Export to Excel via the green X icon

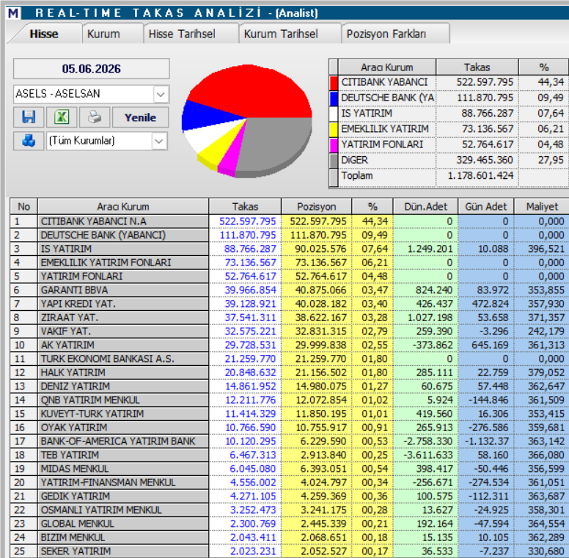click(62, 117)
